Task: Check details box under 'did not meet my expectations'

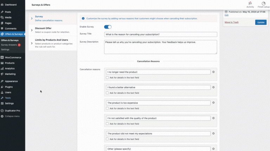Action: click(x=107, y=139)
